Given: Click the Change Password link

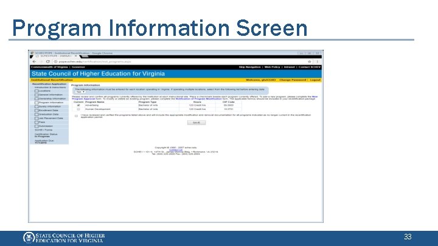Looking at the screenshot, I should click(293, 80).
